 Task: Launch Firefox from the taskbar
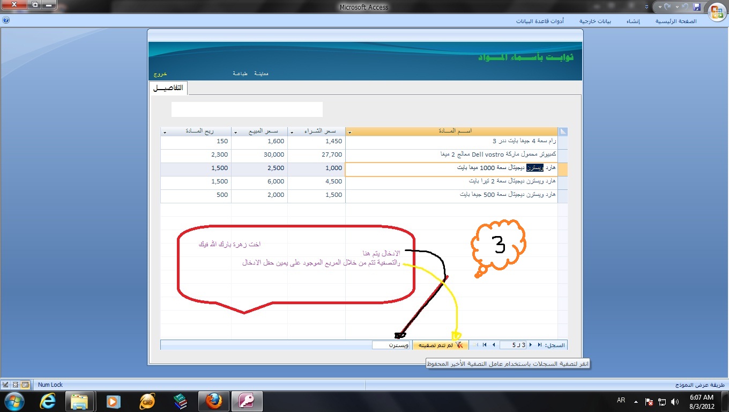[x=213, y=401]
